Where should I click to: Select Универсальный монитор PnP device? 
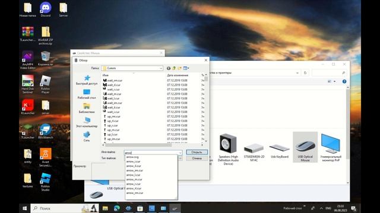[331, 147]
